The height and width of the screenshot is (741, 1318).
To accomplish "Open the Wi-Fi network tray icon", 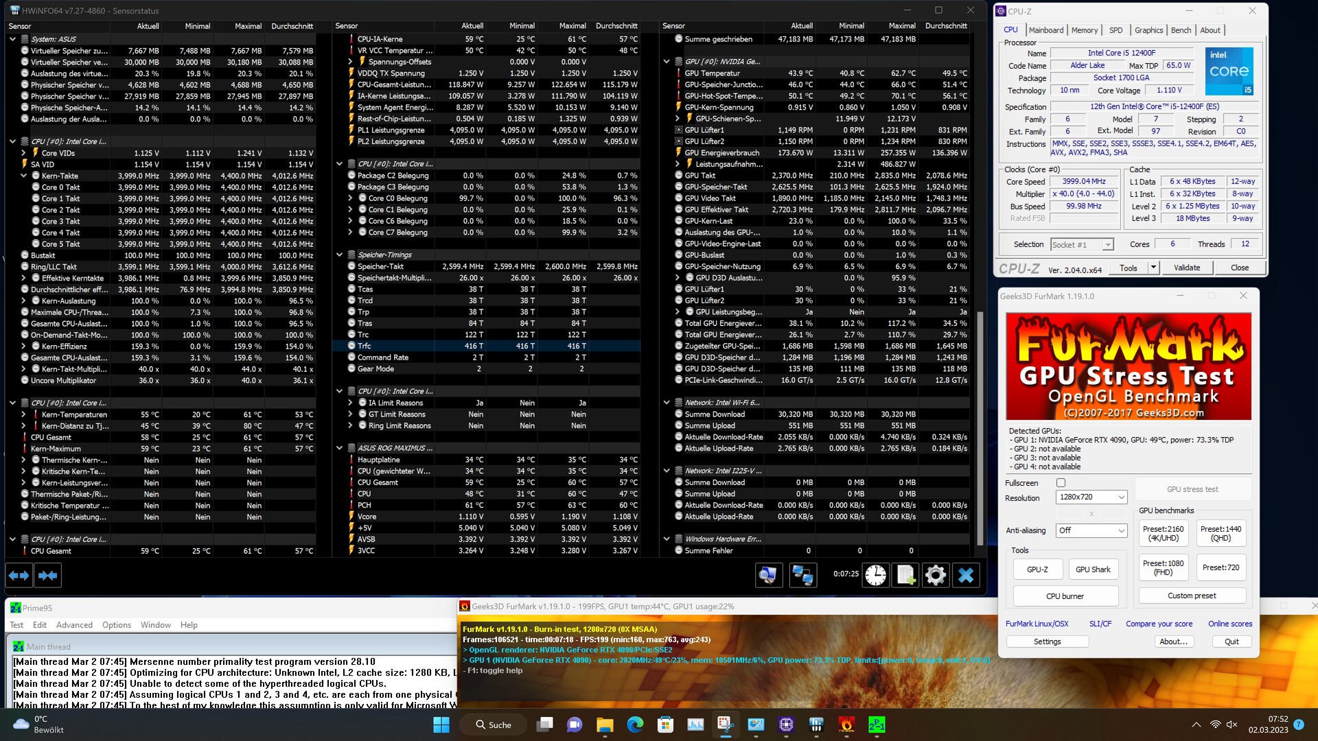I will point(1215,725).
